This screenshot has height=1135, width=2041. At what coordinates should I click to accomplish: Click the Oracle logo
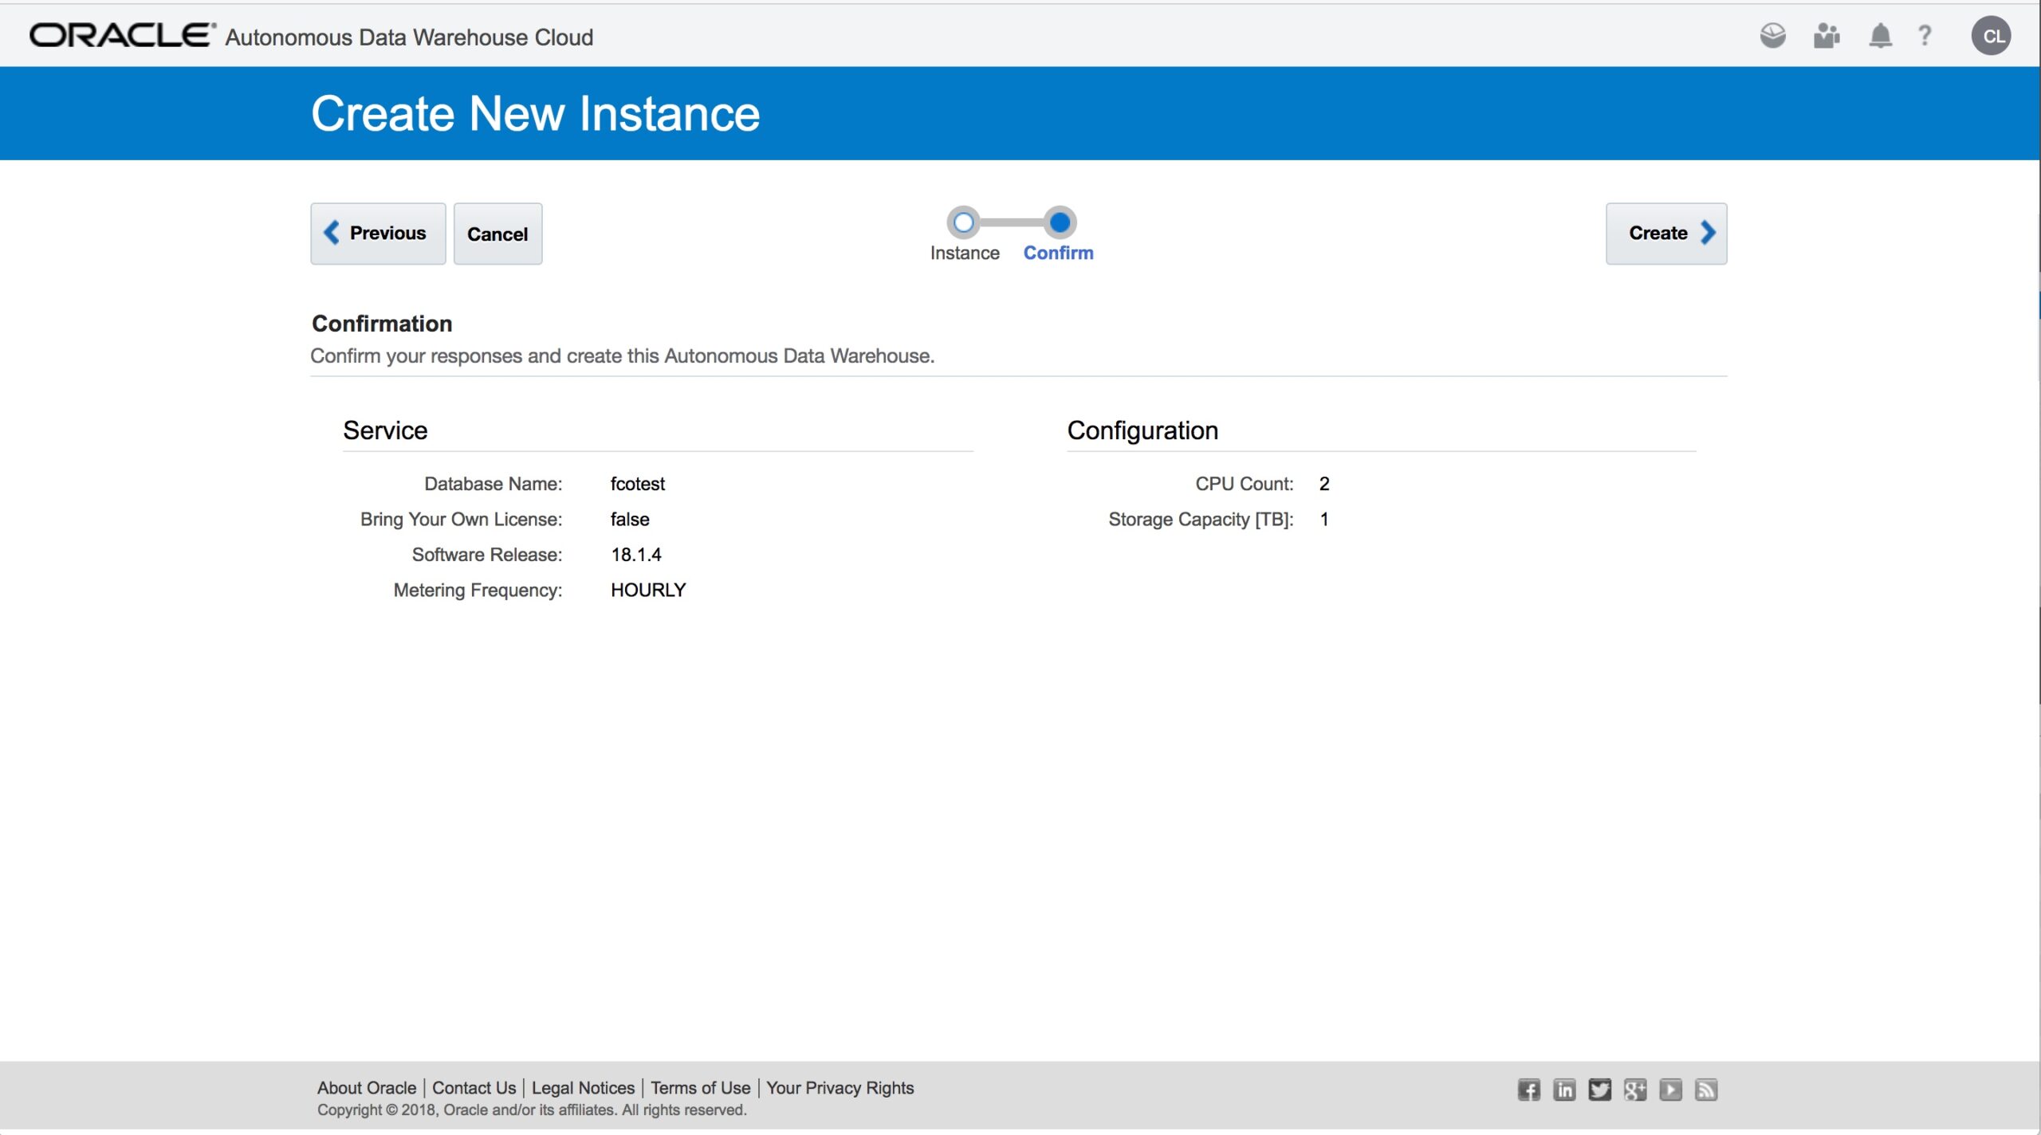tap(121, 36)
